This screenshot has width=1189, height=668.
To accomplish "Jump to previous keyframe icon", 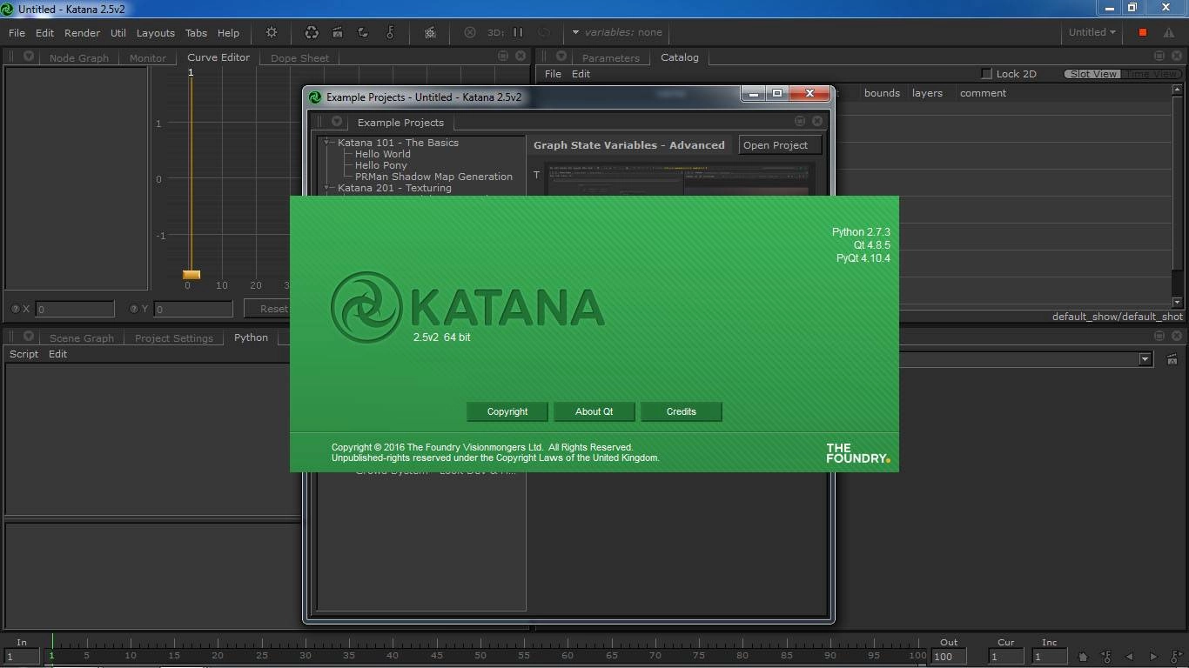I will tap(1106, 657).
